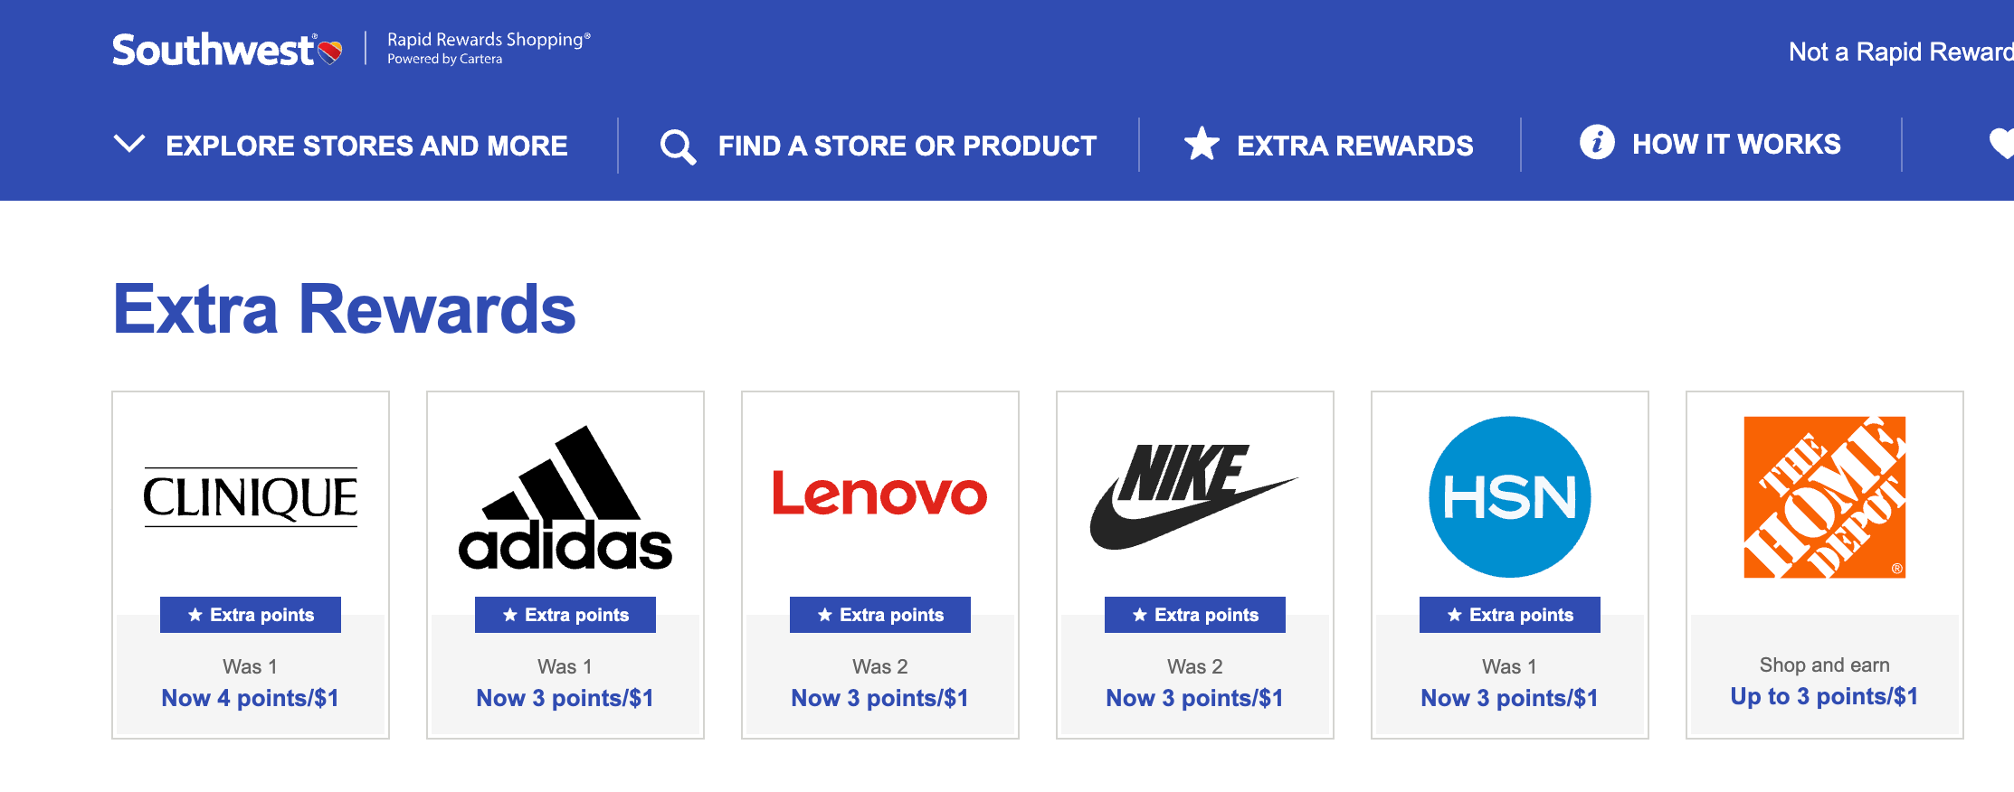Viewport: 2014px width, 792px height.
Task: Click the heart favorites icon in navbar
Action: coord(2001,144)
